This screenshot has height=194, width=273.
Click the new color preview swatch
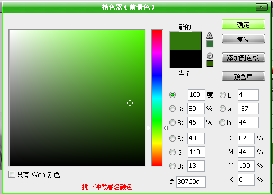186,41
